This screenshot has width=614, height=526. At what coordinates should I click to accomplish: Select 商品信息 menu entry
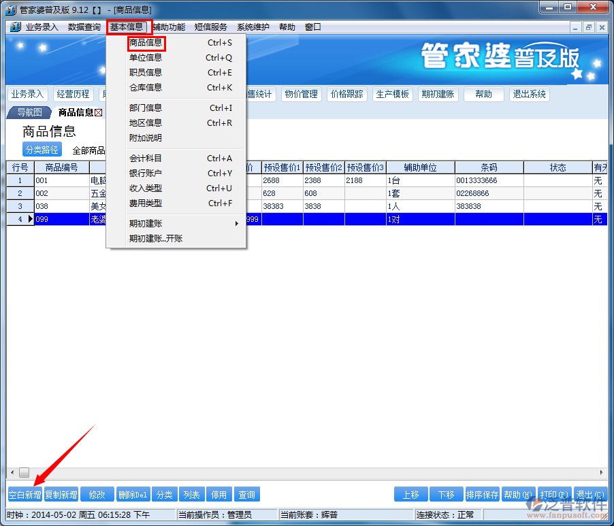(x=176, y=43)
